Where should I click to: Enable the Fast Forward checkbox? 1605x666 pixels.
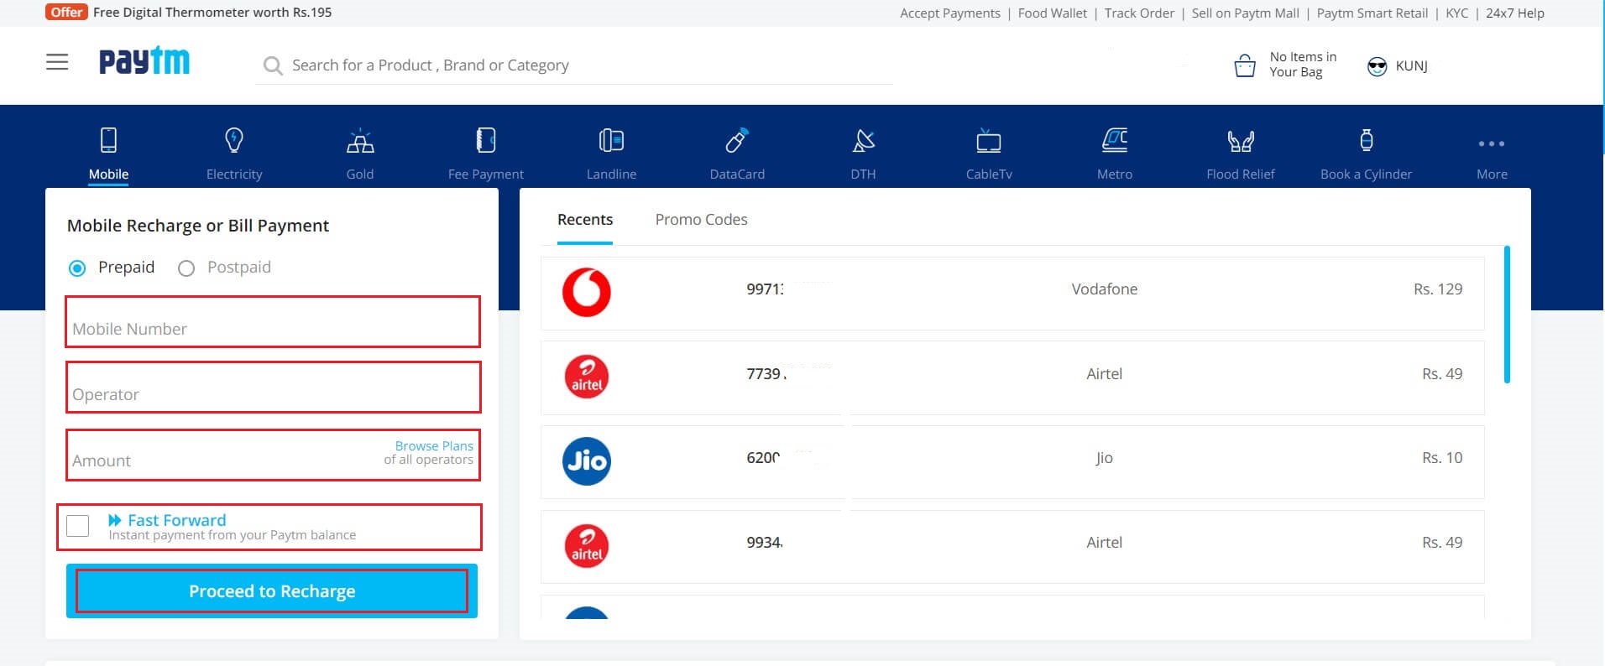click(x=77, y=526)
